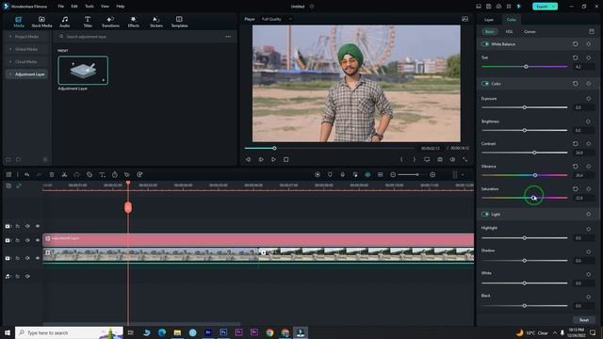Mute the Adjustment Layer track speaker
Image resolution: width=603 pixels, height=339 pixels.
(27, 240)
